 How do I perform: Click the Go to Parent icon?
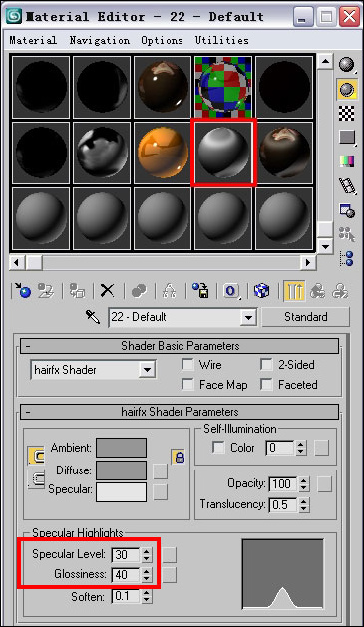click(x=317, y=291)
